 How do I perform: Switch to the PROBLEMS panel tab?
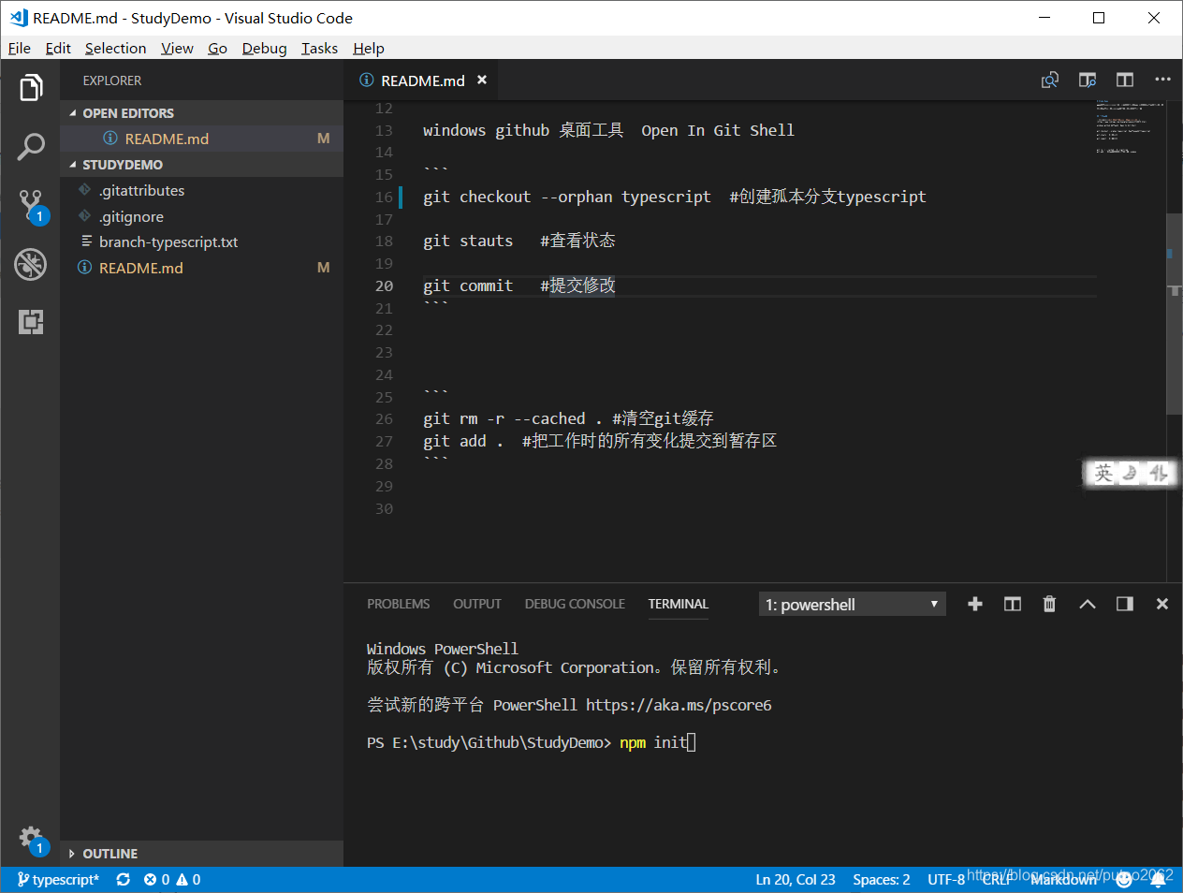click(399, 604)
